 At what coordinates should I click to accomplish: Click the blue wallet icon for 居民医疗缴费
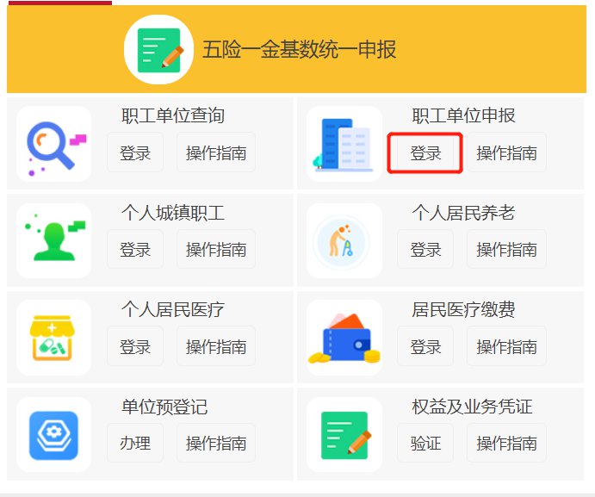tap(344, 338)
